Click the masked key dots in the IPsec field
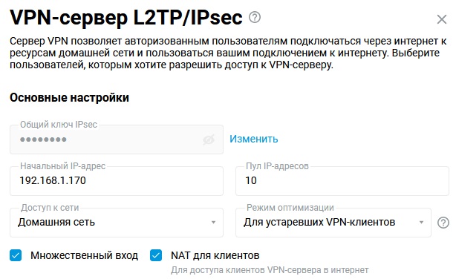The width and height of the screenshot is (456, 279). (x=43, y=139)
